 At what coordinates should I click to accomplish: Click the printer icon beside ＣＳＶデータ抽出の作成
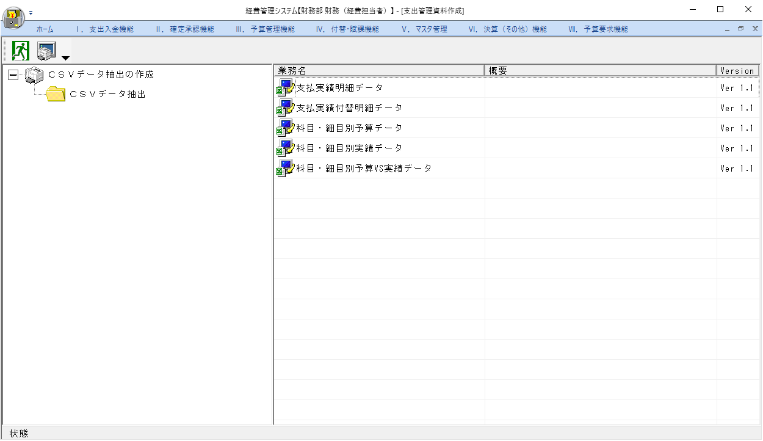pyautogui.click(x=34, y=75)
